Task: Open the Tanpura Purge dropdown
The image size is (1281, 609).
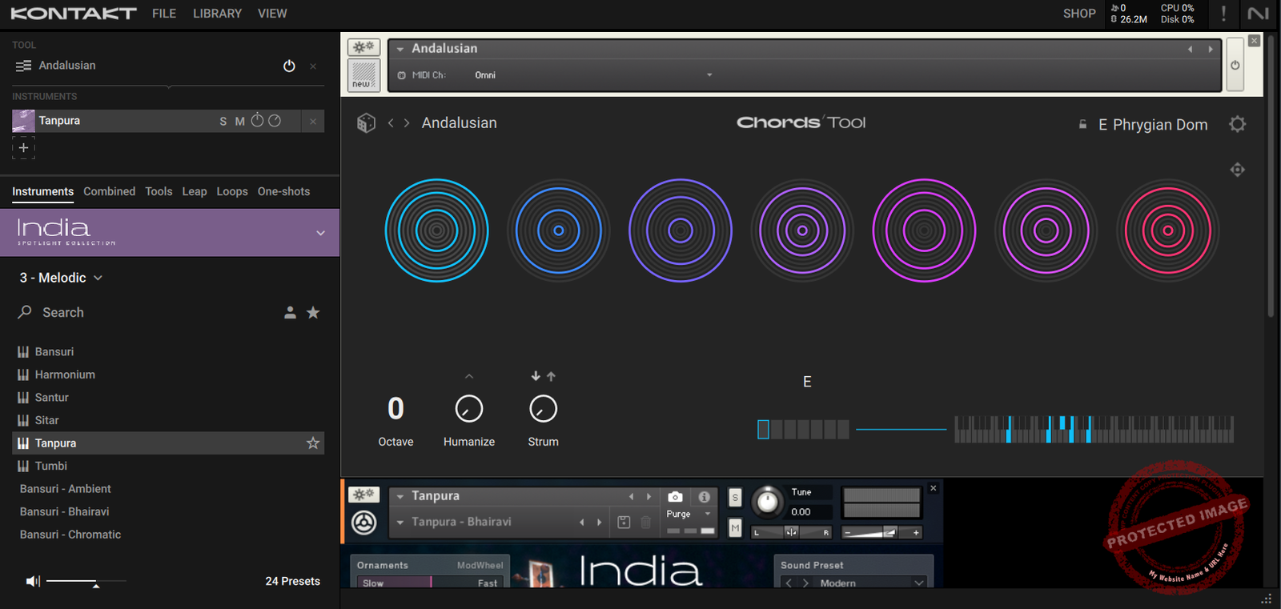Action: point(689,514)
